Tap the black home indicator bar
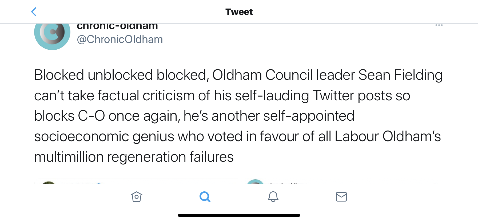478x221 pixels. (x=239, y=215)
